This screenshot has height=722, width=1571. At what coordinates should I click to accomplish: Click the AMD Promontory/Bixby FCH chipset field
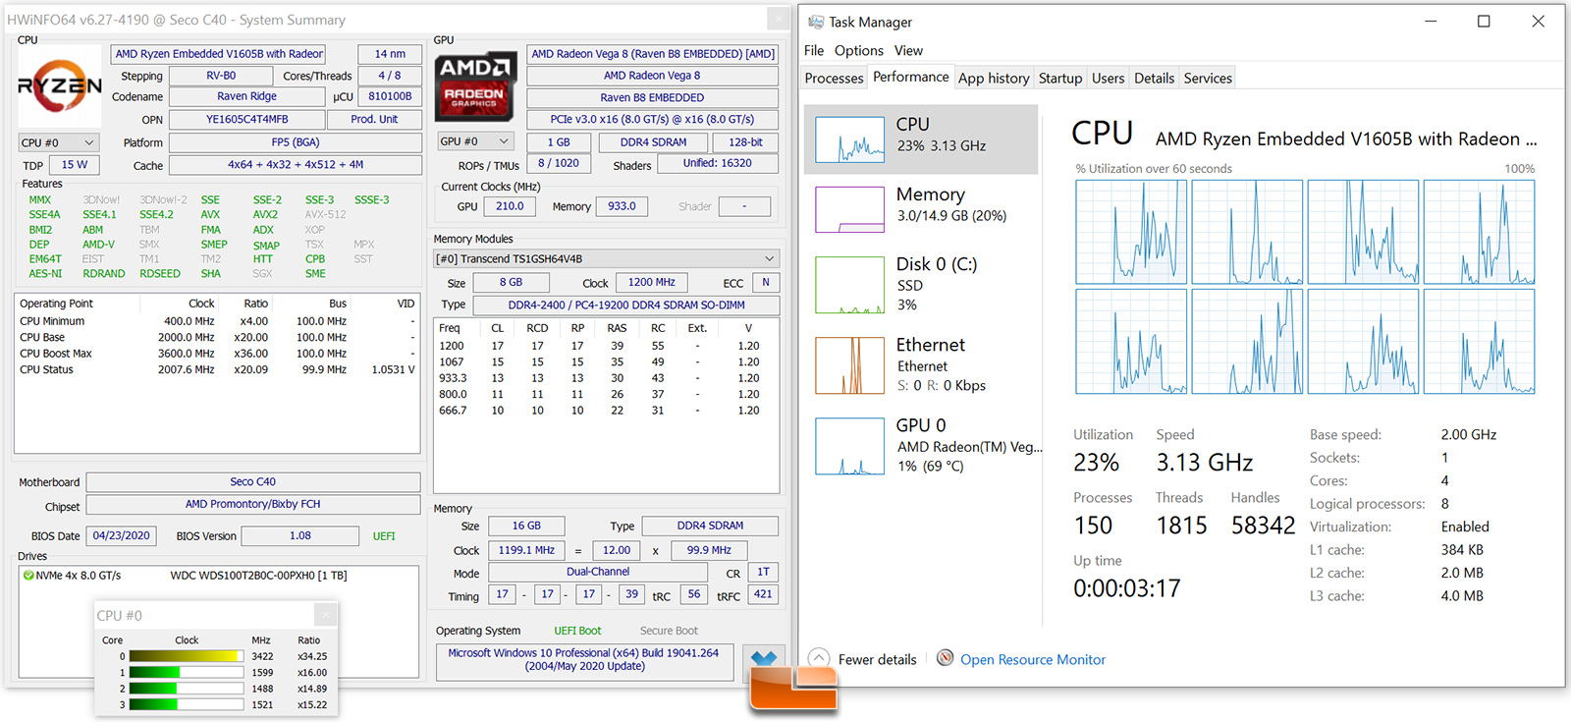252,505
